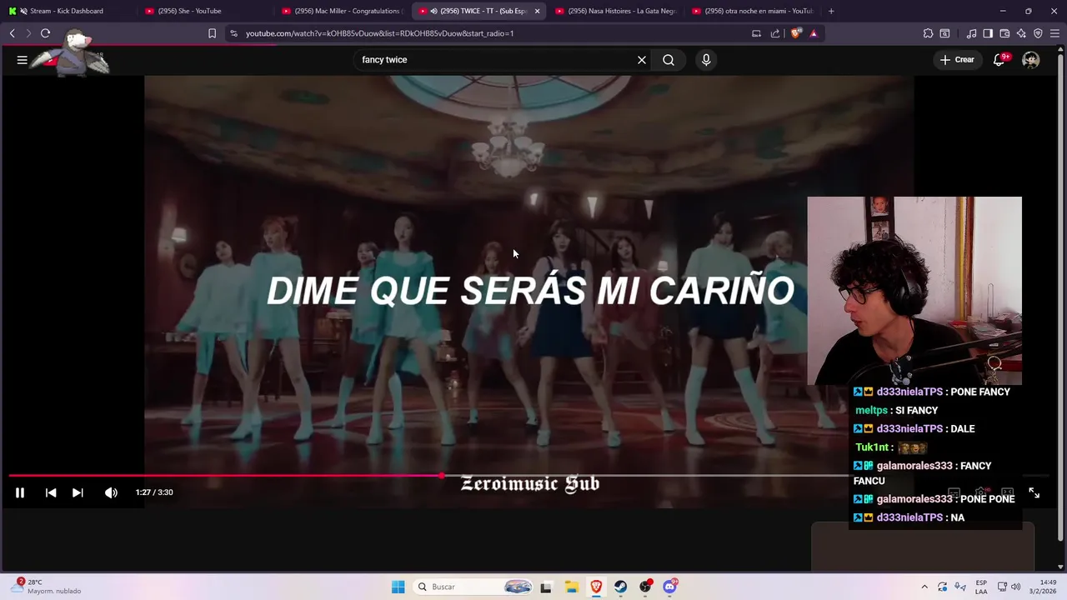The height and width of the screenshot is (600, 1067).
Task: Open the sync tray icon after the chevron
Action: (x=942, y=587)
